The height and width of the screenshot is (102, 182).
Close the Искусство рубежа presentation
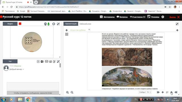click(x=89, y=29)
